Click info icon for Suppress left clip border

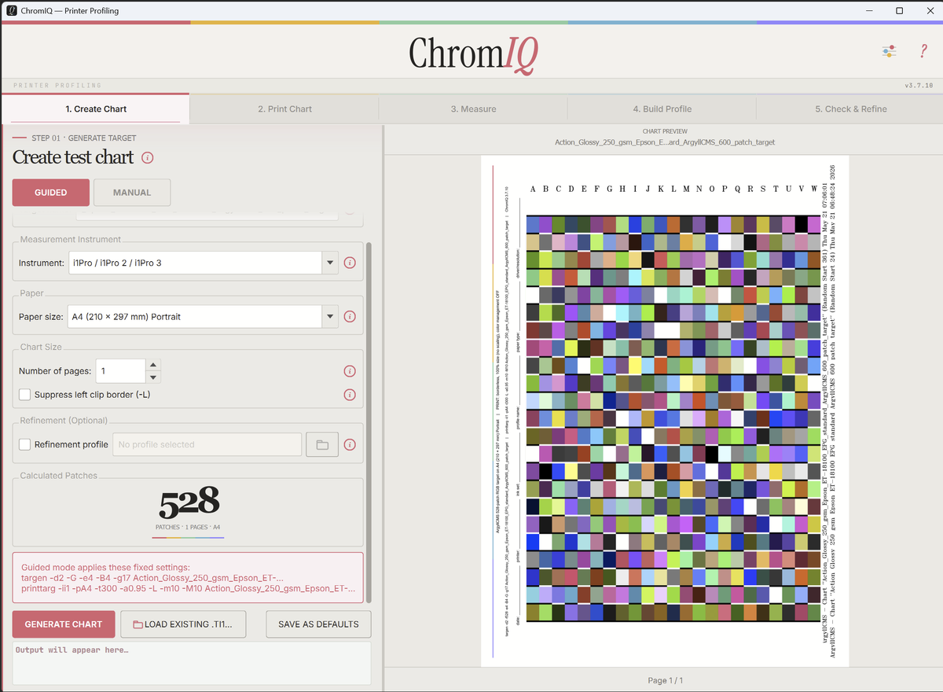click(x=350, y=395)
